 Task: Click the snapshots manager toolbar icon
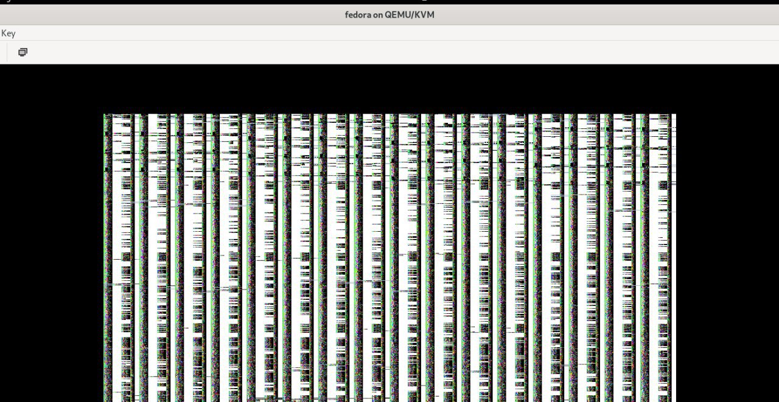(x=23, y=52)
